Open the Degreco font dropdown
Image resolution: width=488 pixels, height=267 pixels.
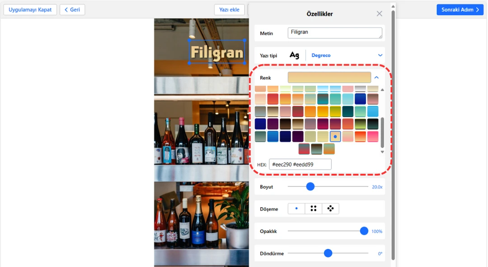pyautogui.click(x=380, y=55)
